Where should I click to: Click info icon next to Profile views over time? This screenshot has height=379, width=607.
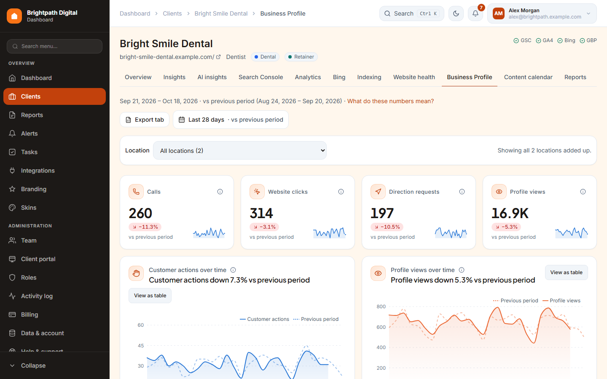(x=462, y=270)
